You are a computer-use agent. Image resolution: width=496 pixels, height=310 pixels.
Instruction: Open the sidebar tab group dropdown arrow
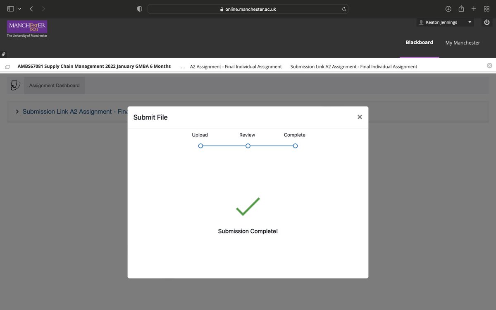coord(19,9)
